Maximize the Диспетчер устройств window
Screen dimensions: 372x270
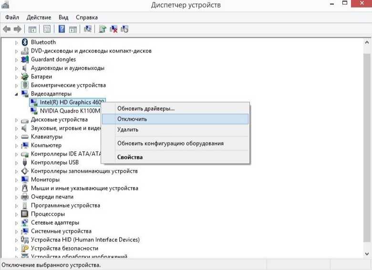click(x=345, y=3)
